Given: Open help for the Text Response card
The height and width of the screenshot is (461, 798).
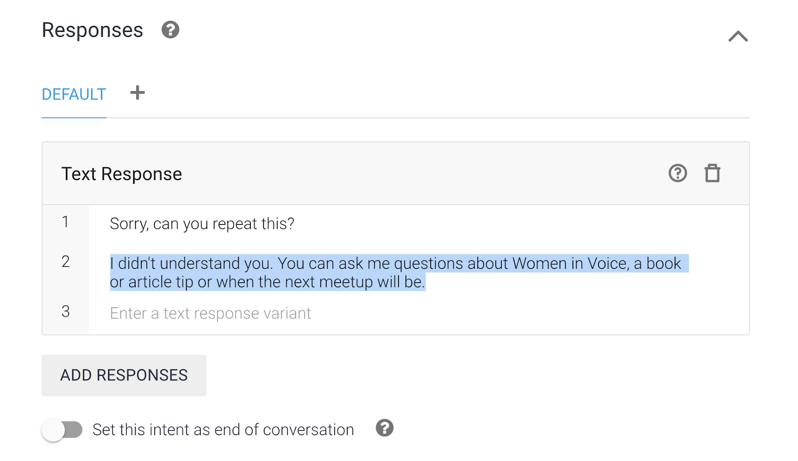Looking at the screenshot, I should click(x=677, y=173).
